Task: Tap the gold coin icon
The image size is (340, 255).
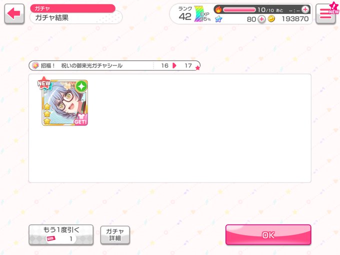Action: point(271,19)
